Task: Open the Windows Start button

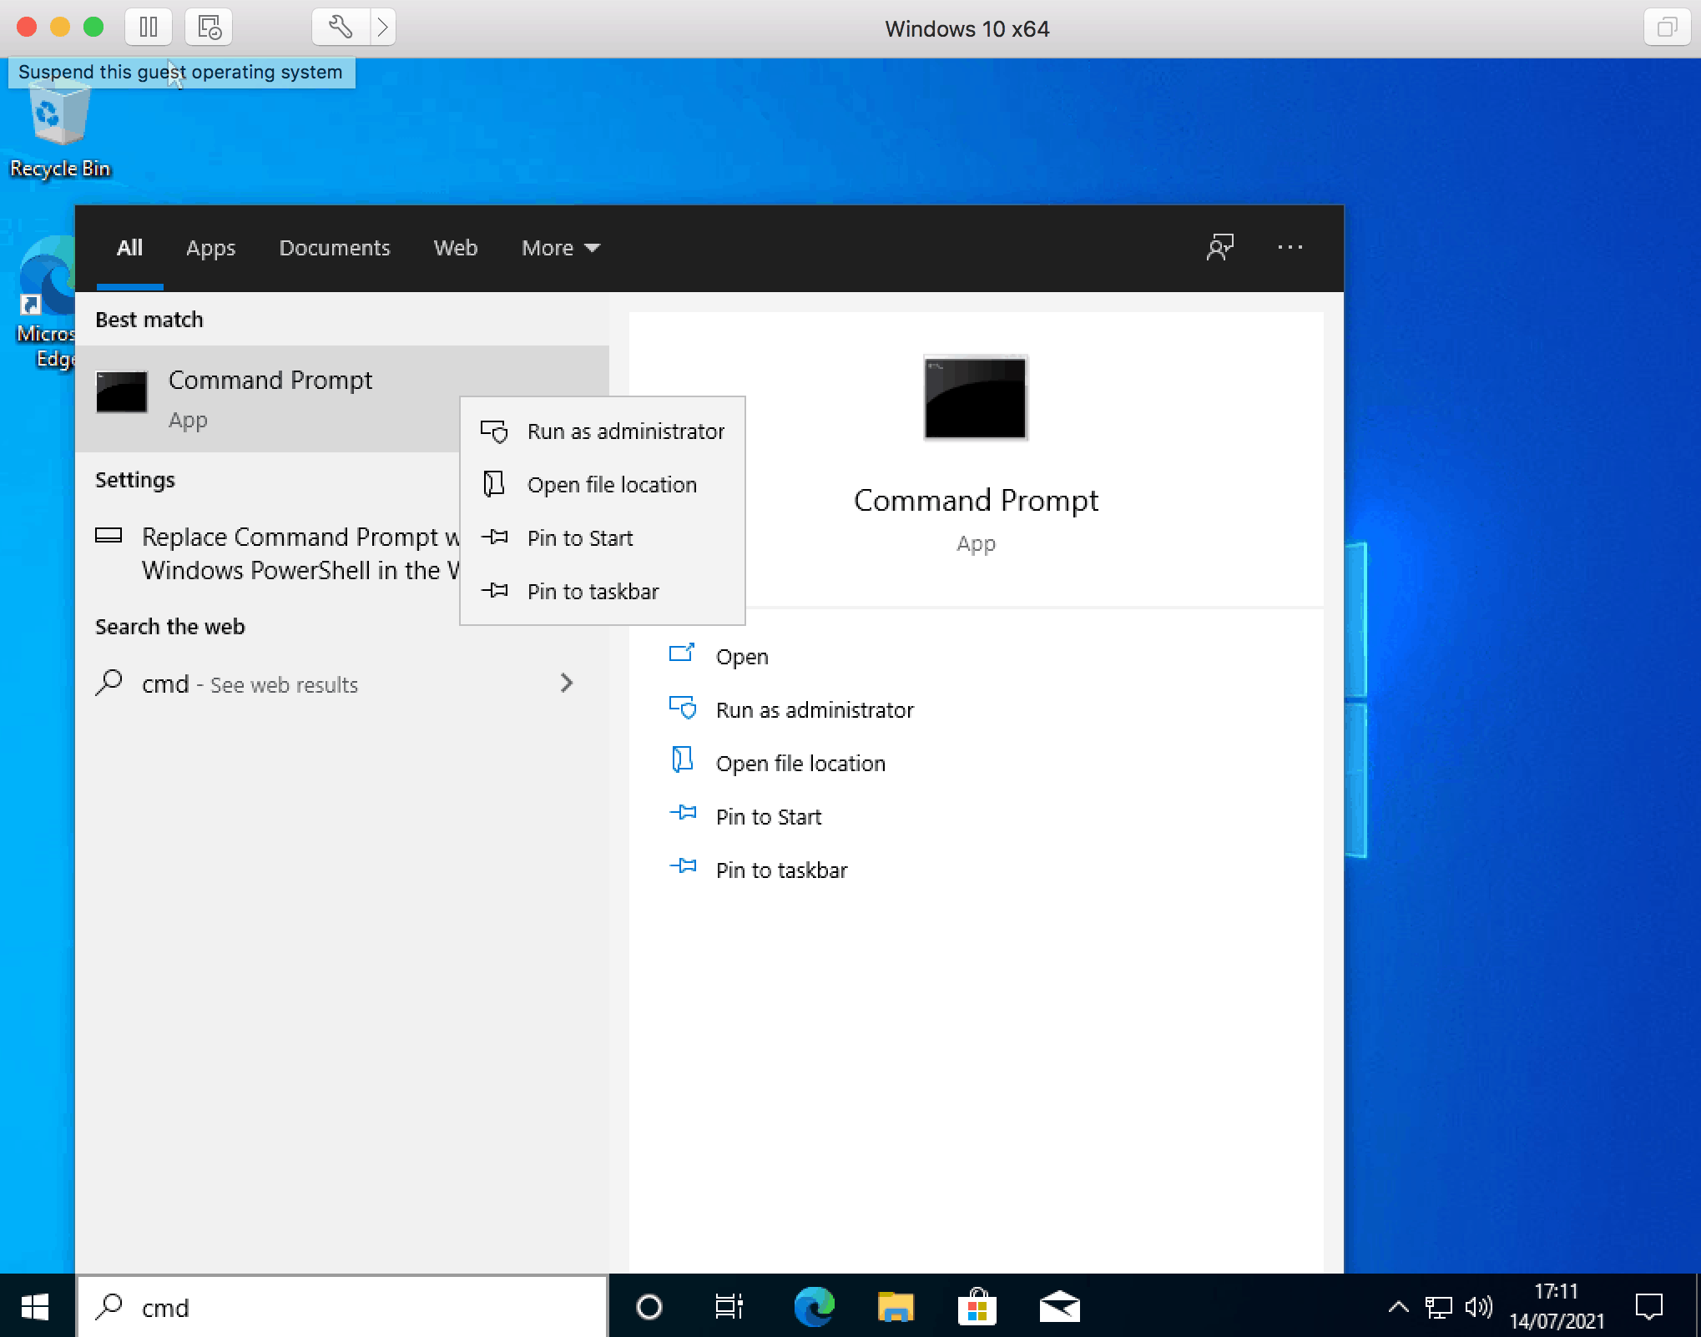Action: [35, 1307]
